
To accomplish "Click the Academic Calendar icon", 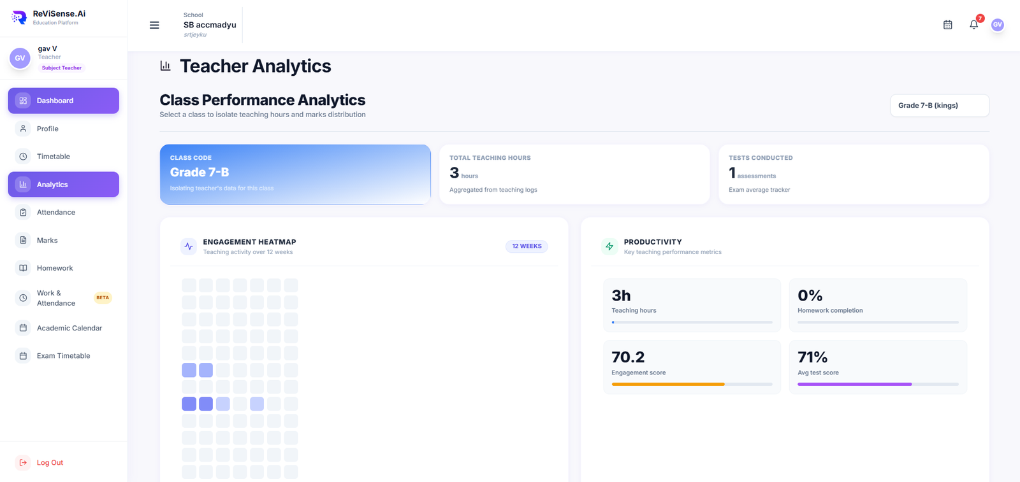I will coord(23,328).
